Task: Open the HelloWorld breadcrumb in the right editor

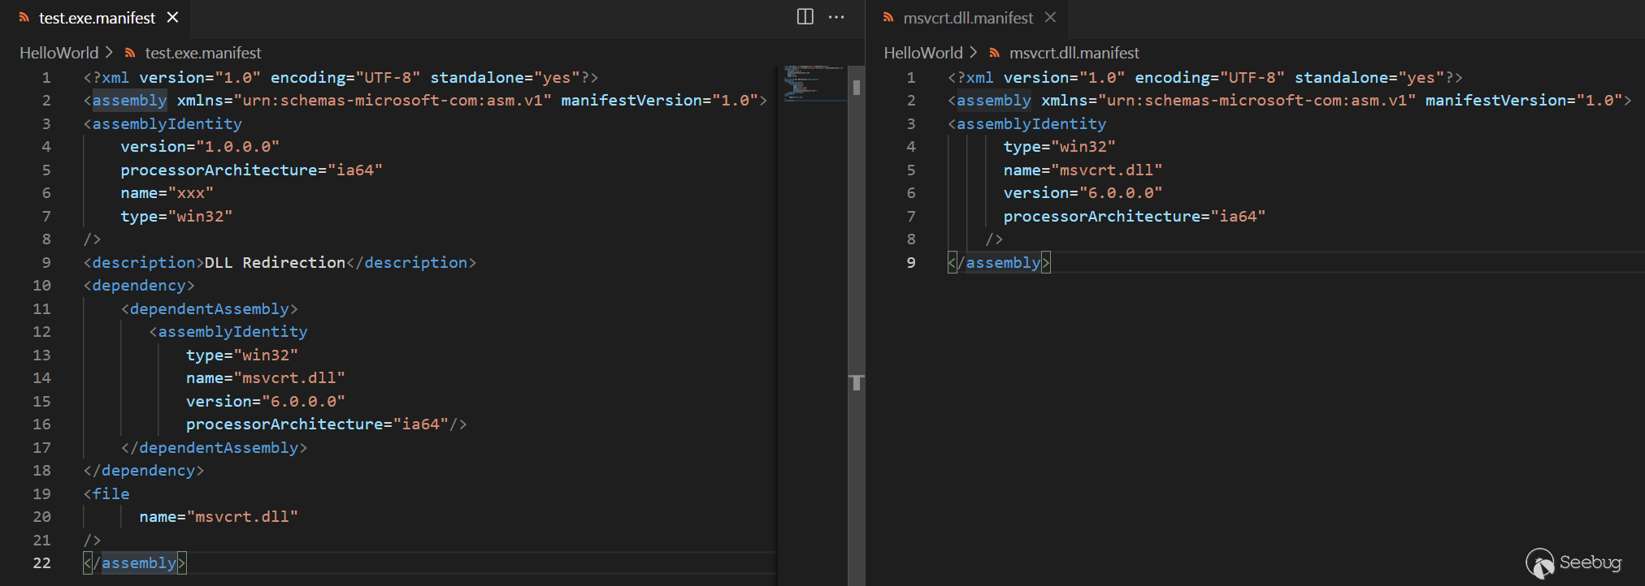Action: [922, 53]
